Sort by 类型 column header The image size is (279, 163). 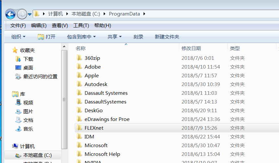[x=235, y=48]
